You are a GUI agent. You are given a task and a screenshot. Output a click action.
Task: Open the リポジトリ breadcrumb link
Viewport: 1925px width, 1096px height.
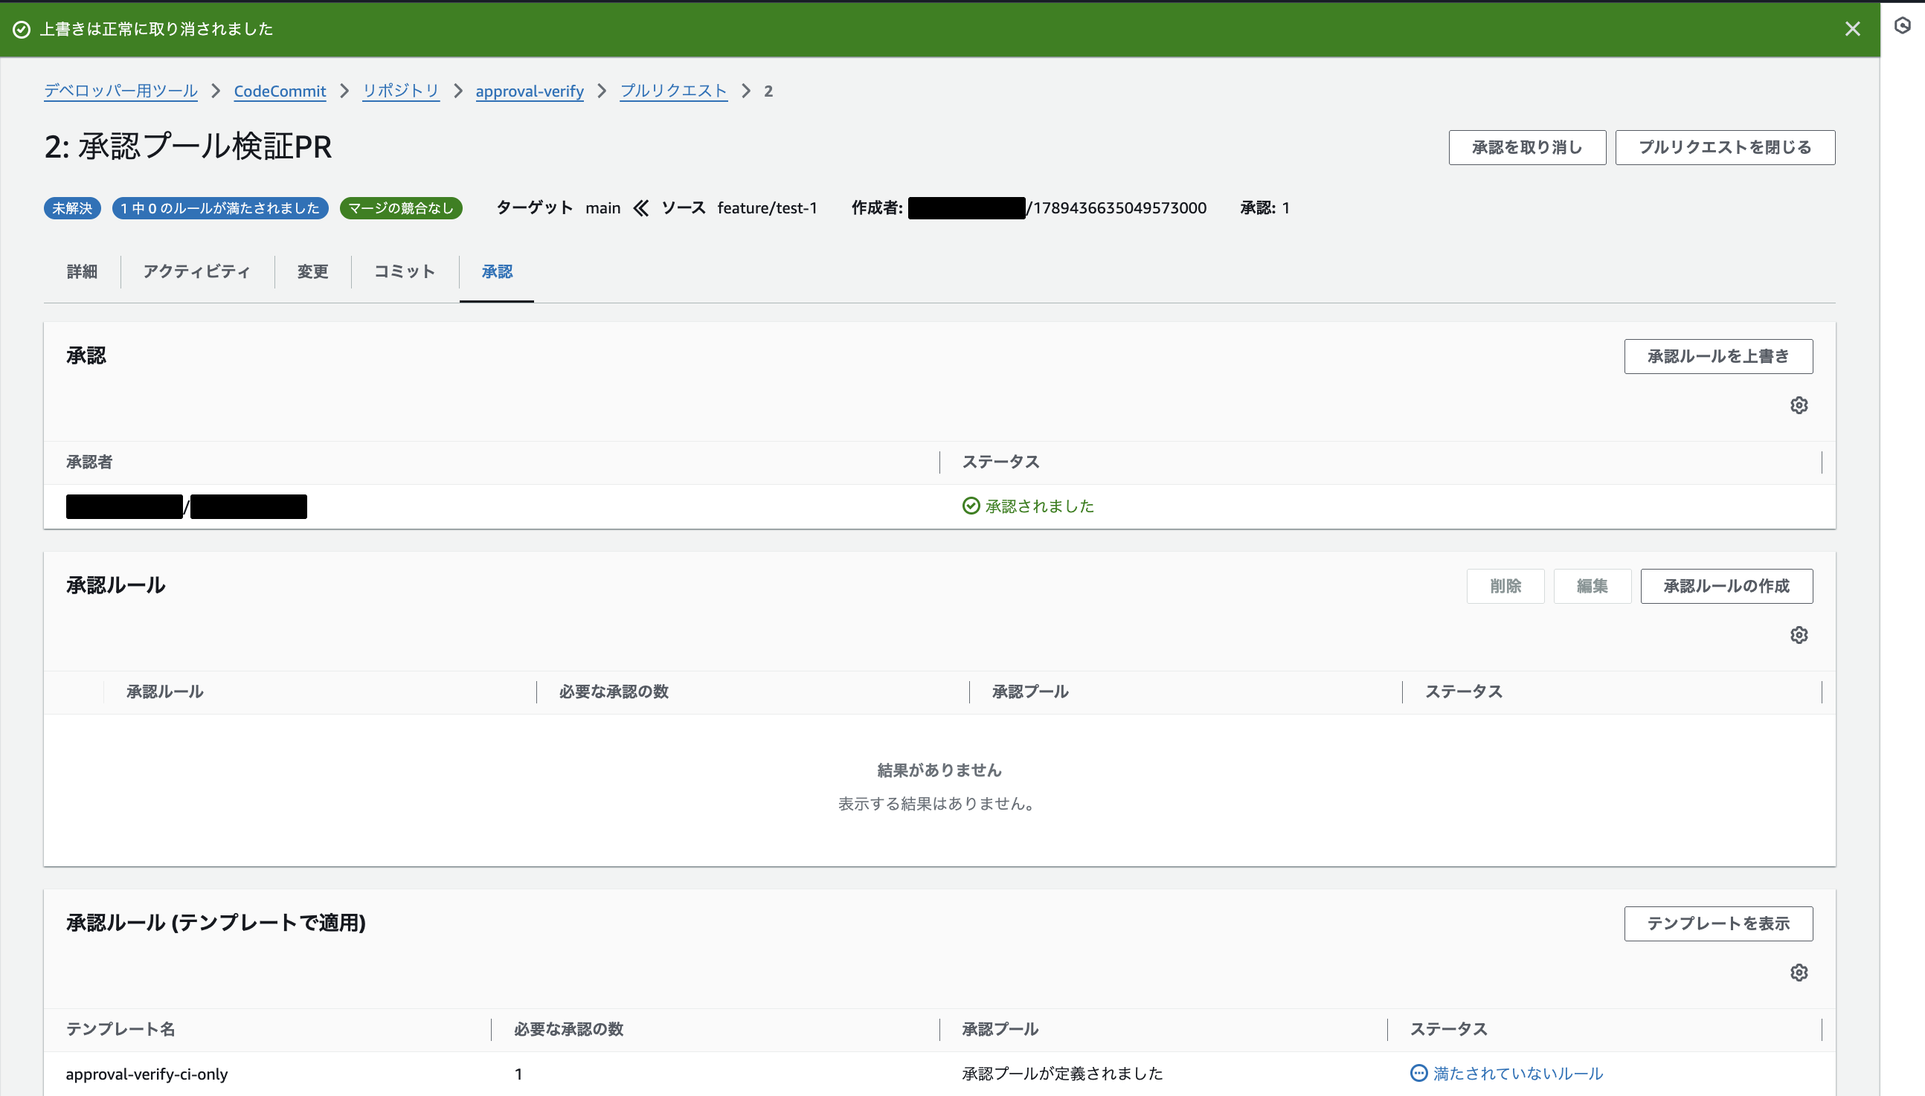400,90
